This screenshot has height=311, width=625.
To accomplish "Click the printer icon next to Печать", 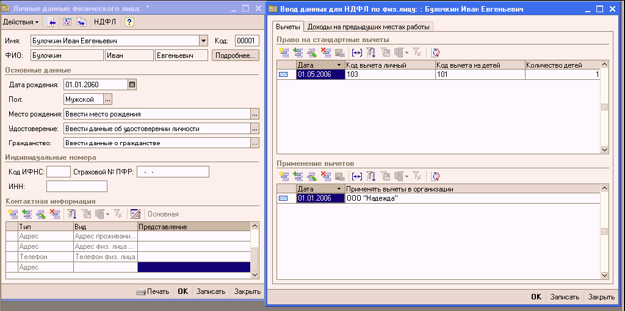I will [x=140, y=291].
